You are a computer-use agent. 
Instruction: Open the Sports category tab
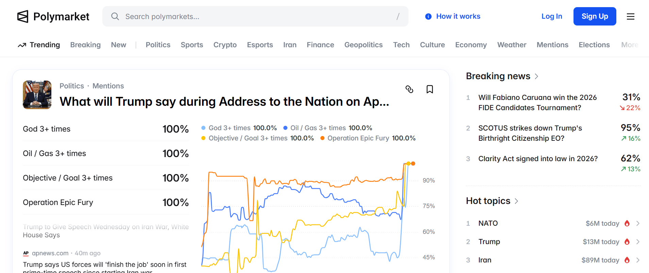192,45
